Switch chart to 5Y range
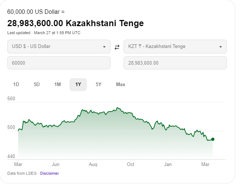The image size is (245, 186). 99,85
